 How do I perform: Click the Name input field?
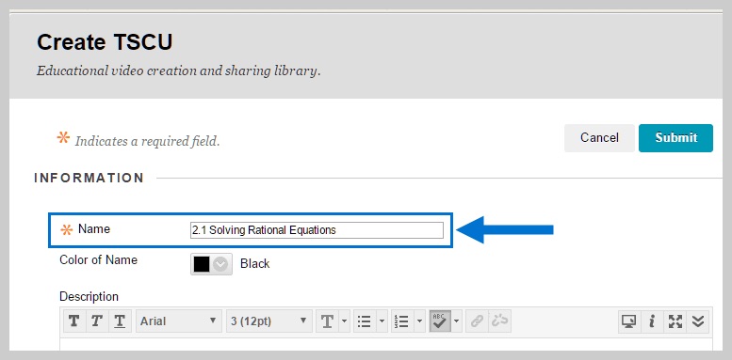tap(317, 230)
